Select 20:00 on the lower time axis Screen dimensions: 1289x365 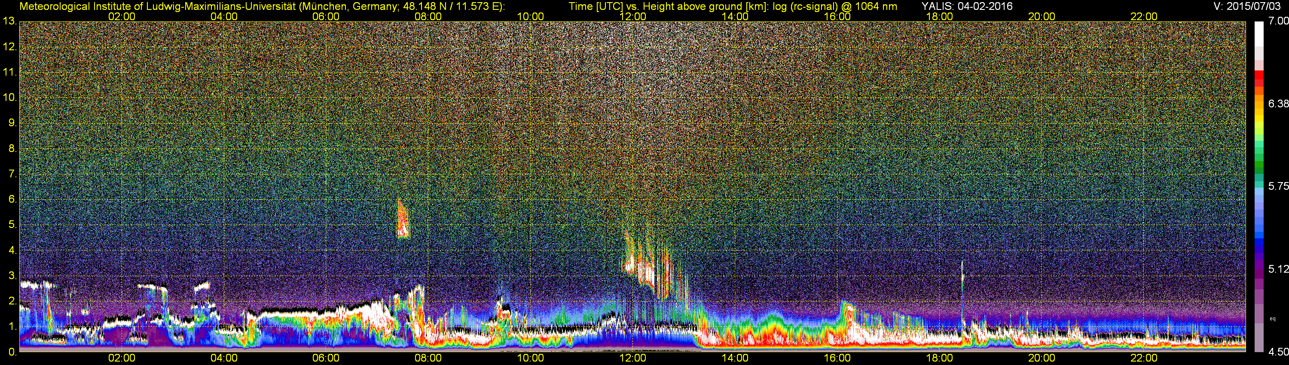pyautogui.click(x=1042, y=359)
